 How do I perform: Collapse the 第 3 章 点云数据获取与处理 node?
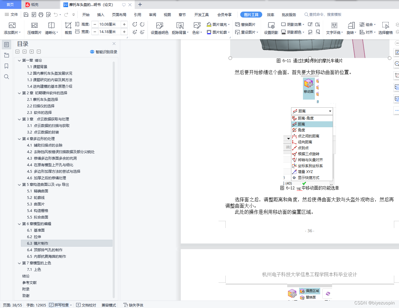pyautogui.click(x=19, y=119)
